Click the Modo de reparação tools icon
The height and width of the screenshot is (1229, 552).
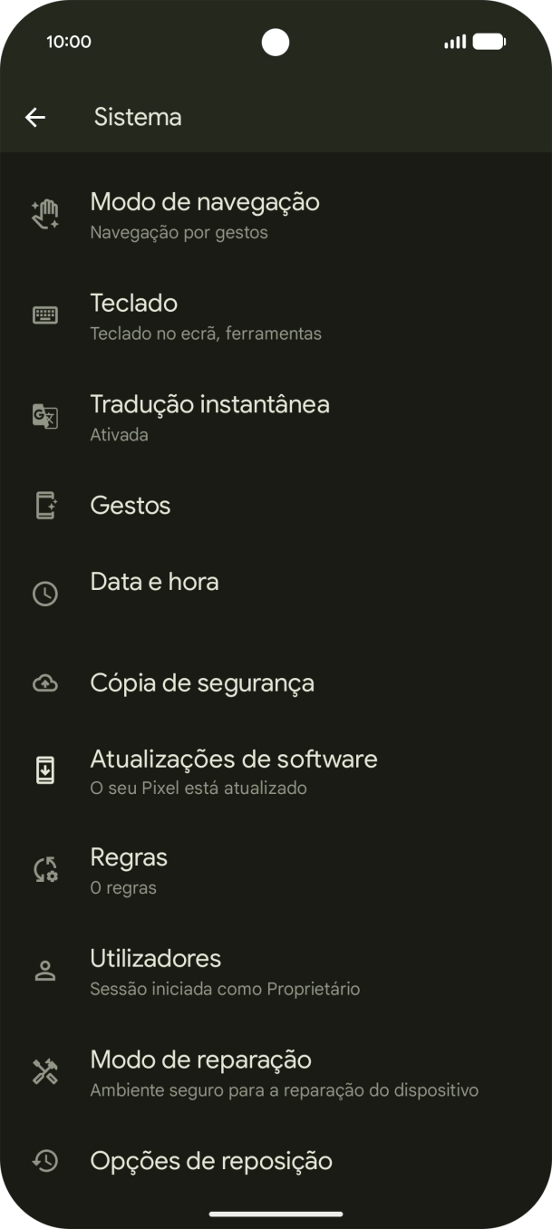[44, 1070]
